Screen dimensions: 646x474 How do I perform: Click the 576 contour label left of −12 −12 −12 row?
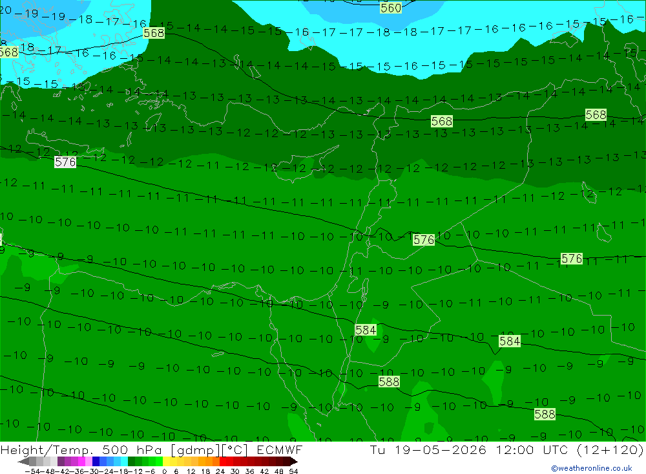tap(65, 162)
